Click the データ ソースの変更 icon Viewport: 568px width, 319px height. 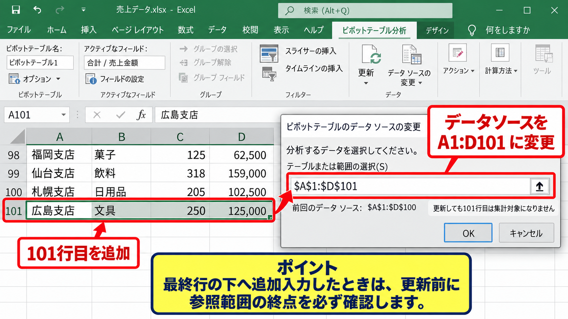click(x=412, y=54)
